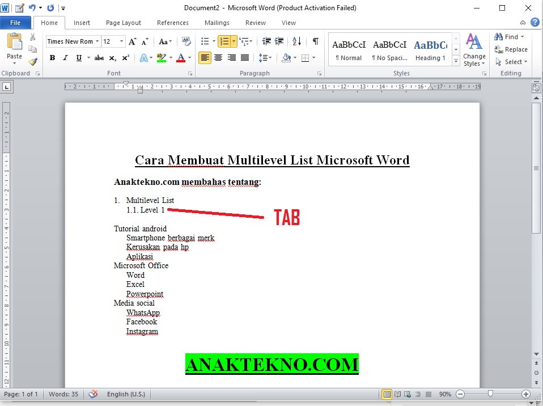543x406 pixels.
Task: Switch to the Page Layout tab
Action: (124, 23)
